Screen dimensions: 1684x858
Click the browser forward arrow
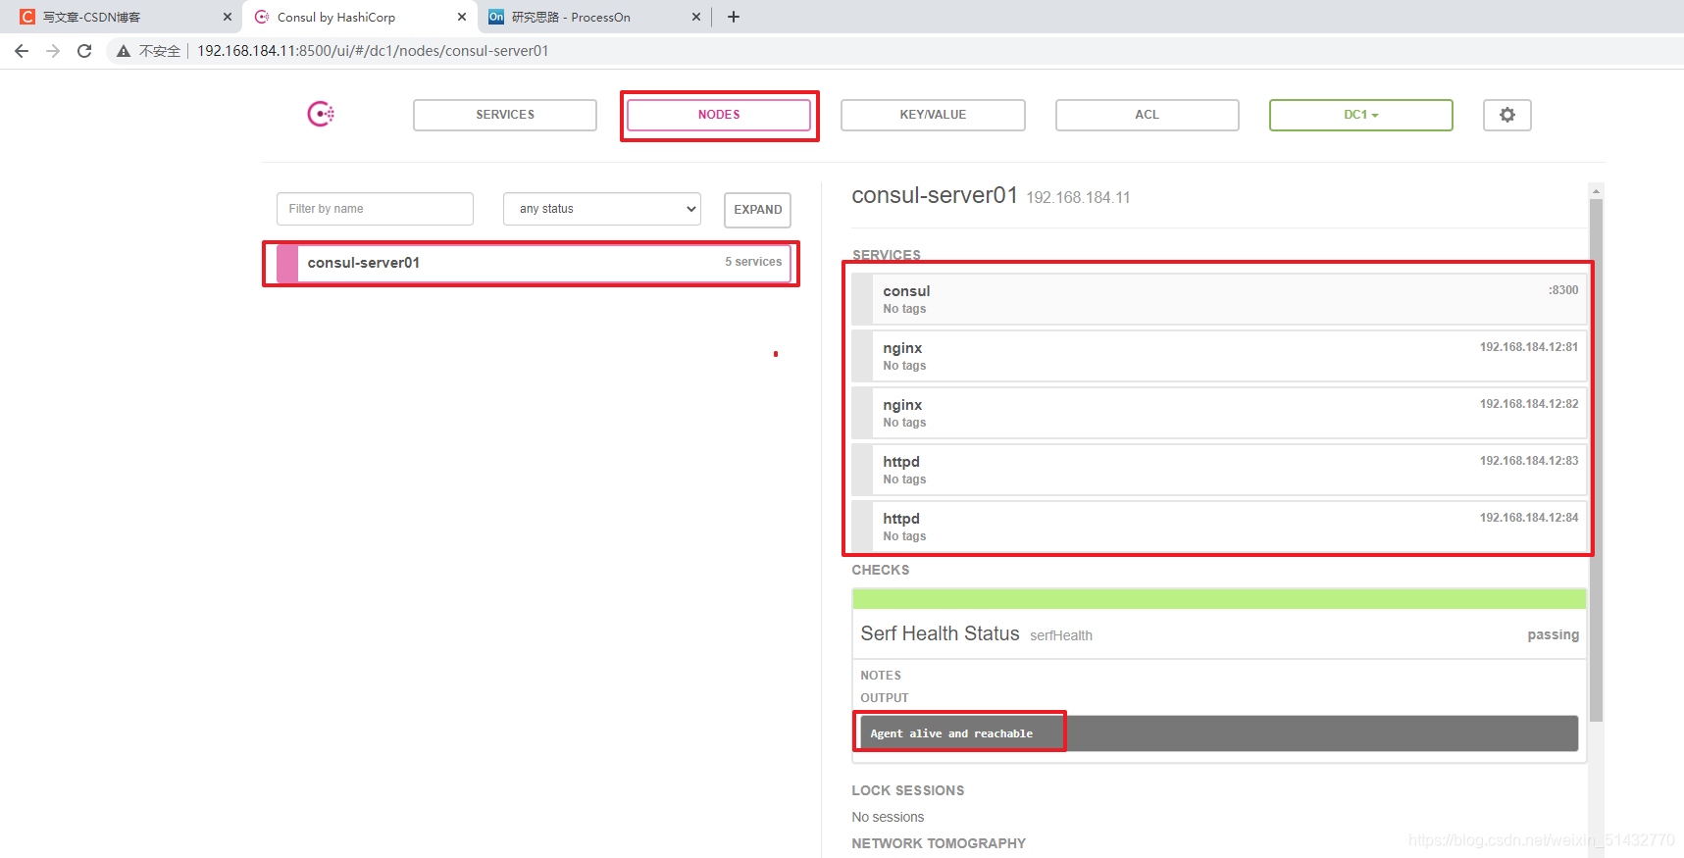53,51
